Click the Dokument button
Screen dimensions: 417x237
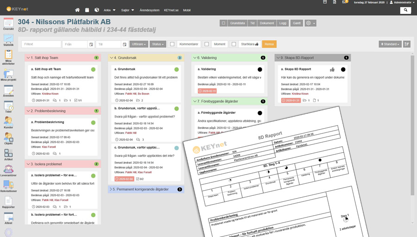point(267,23)
